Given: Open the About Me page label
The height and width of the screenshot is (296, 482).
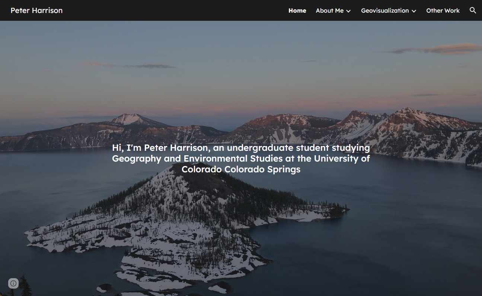Looking at the screenshot, I should [x=330, y=10].
